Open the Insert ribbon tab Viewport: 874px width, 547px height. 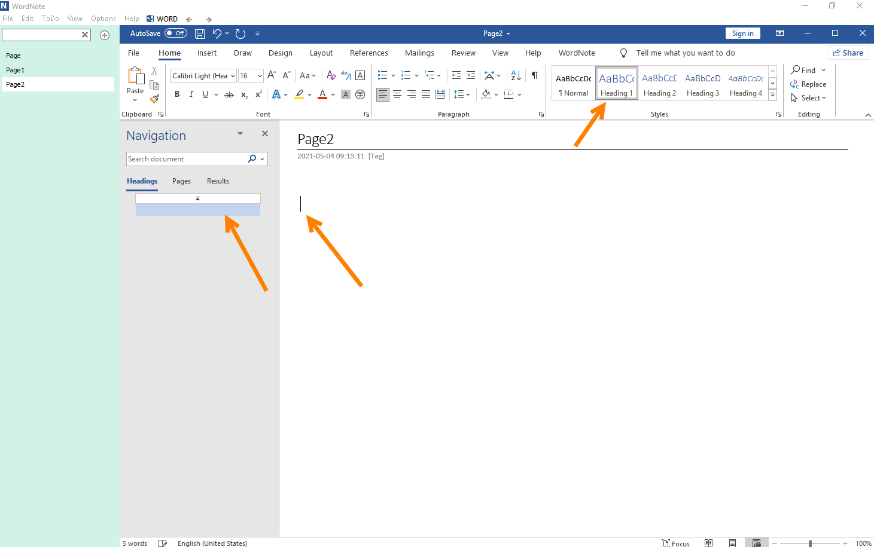pyautogui.click(x=207, y=53)
